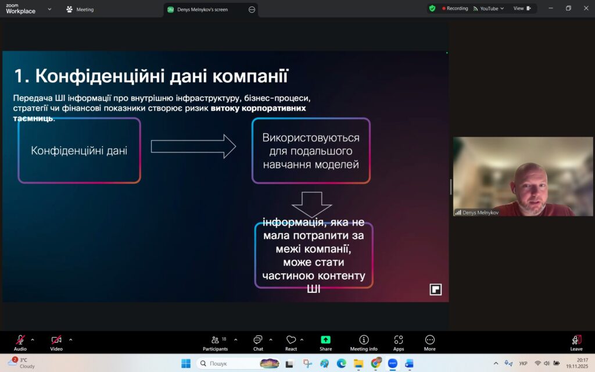Unmute microphone with the Audio button
595x372 pixels.
(20, 342)
